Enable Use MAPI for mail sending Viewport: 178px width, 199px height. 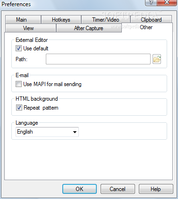18,84
